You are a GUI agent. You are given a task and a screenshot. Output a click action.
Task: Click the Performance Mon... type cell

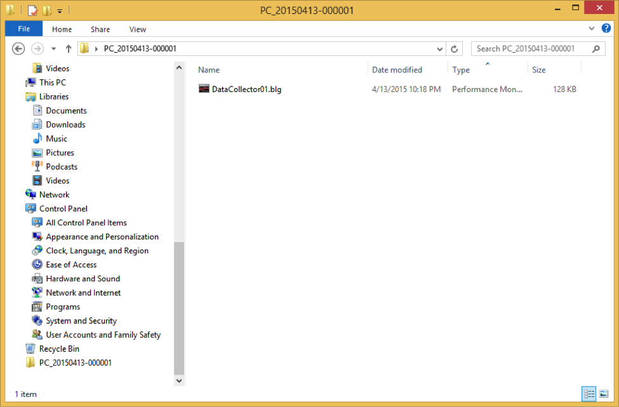tap(487, 90)
